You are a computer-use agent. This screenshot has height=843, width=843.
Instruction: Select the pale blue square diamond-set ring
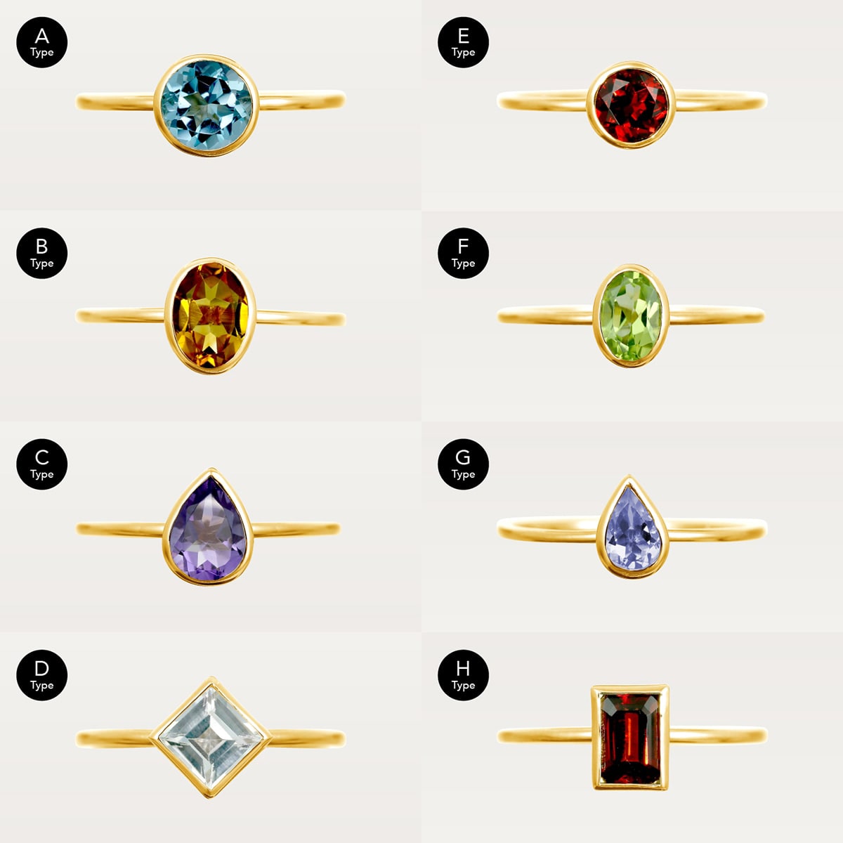pos(211,737)
